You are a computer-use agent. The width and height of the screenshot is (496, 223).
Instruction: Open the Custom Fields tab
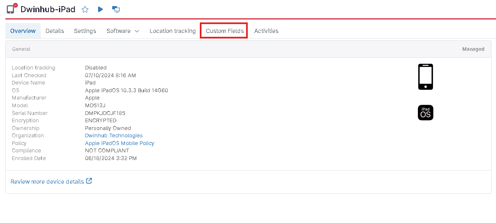click(x=225, y=31)
